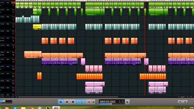This screenshot has width=194, height=109.
Task: Select track number 5 label
Action: pyautogui.click(x=13, y=34)
